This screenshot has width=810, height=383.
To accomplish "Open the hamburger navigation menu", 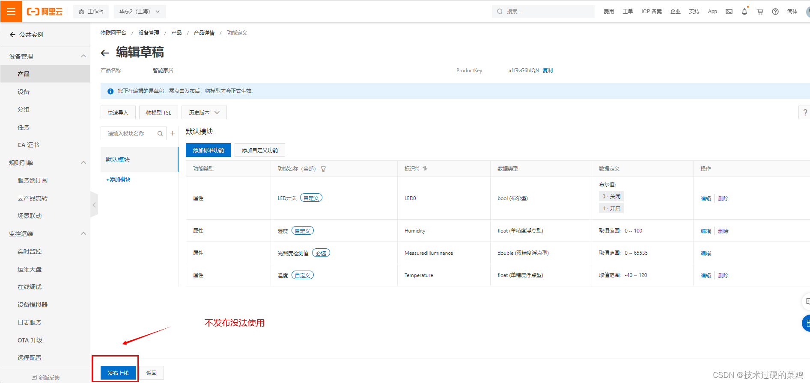I will 11,12.
